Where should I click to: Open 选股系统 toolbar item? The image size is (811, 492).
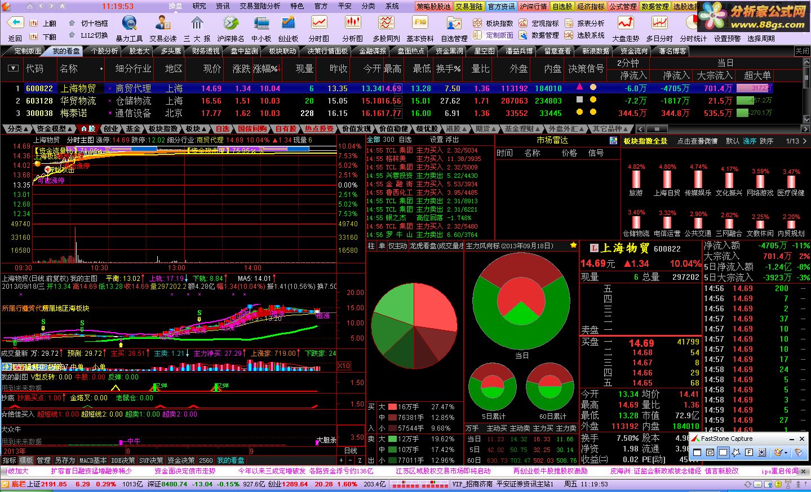point(584,35)
